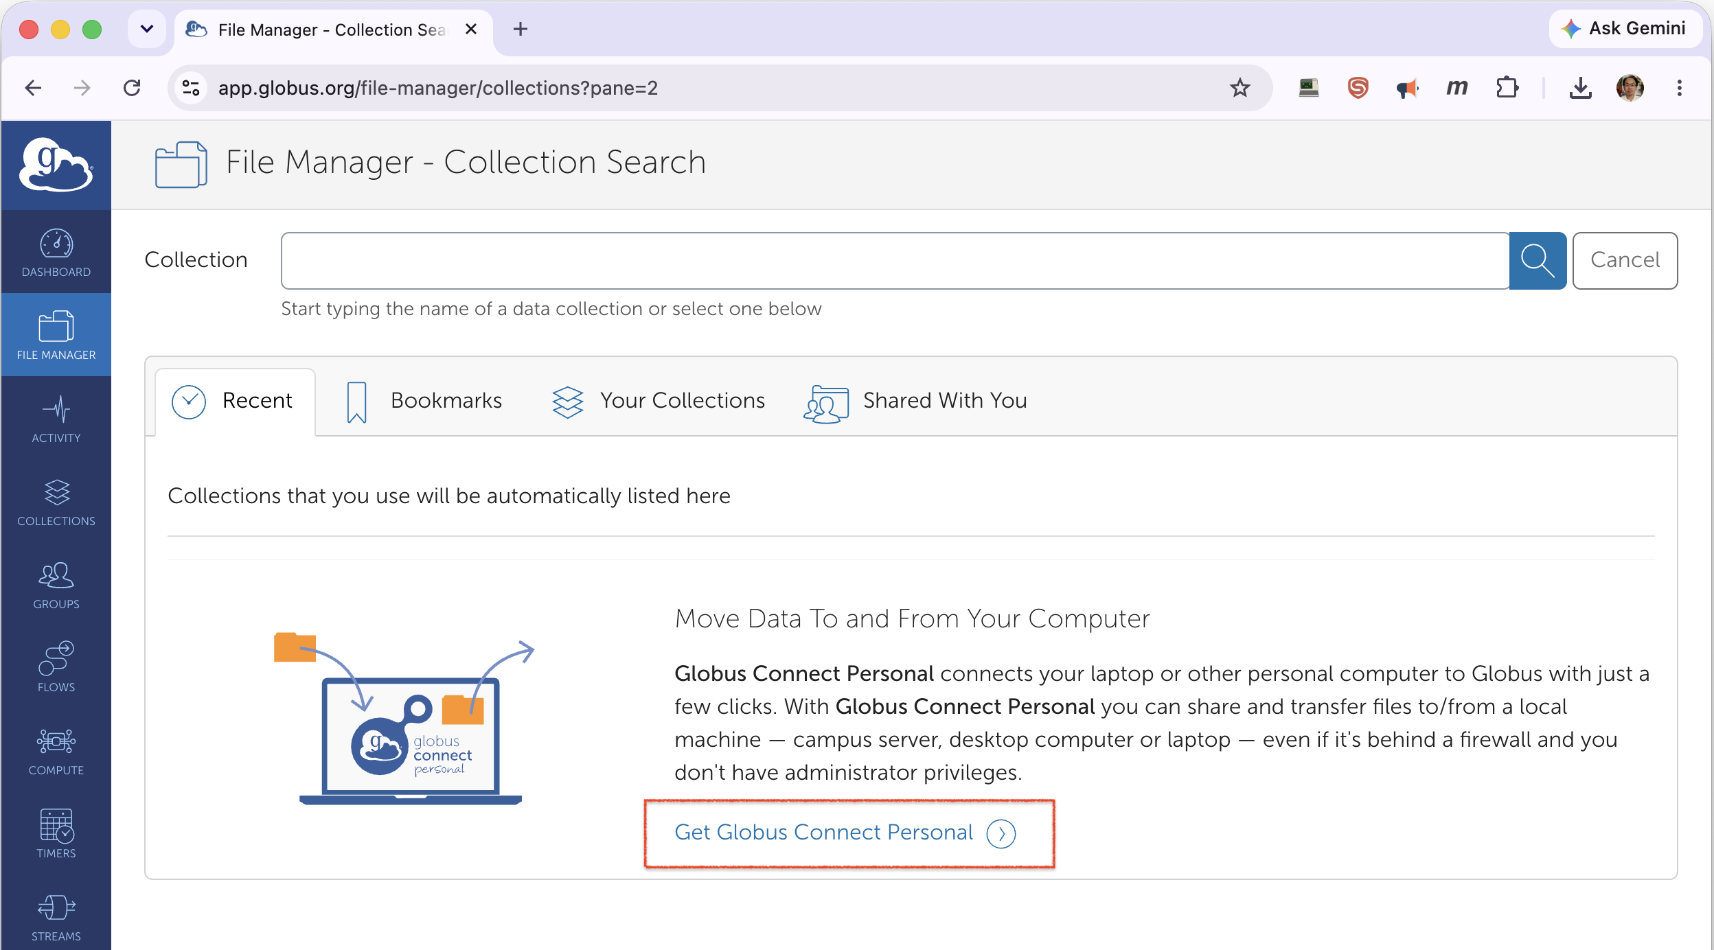Reload the page
1714x950 pixels.
[x=132, y=88]
